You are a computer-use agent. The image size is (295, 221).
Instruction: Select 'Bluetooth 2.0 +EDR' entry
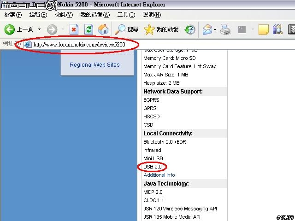[165, 142]
